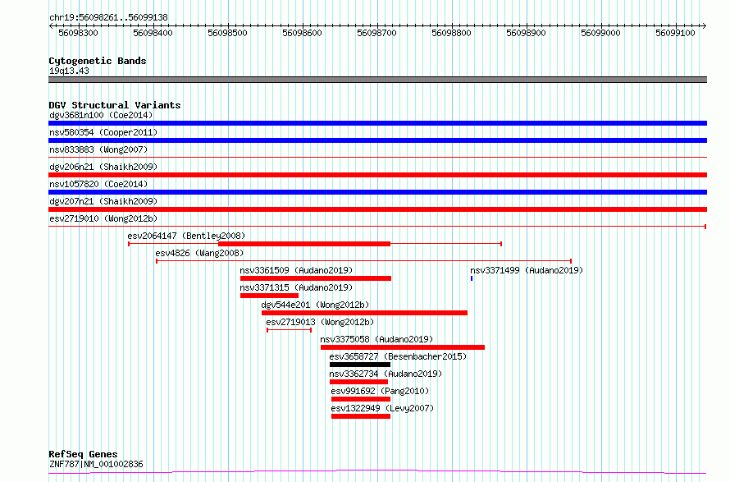Select the red bar under nsv3371315

269,296
